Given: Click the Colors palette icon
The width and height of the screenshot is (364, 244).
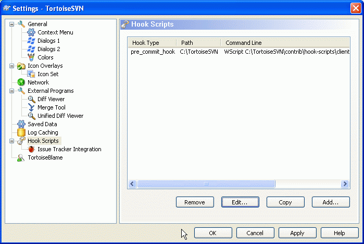Looking at the screenshot, I should (x=31, y=57).
